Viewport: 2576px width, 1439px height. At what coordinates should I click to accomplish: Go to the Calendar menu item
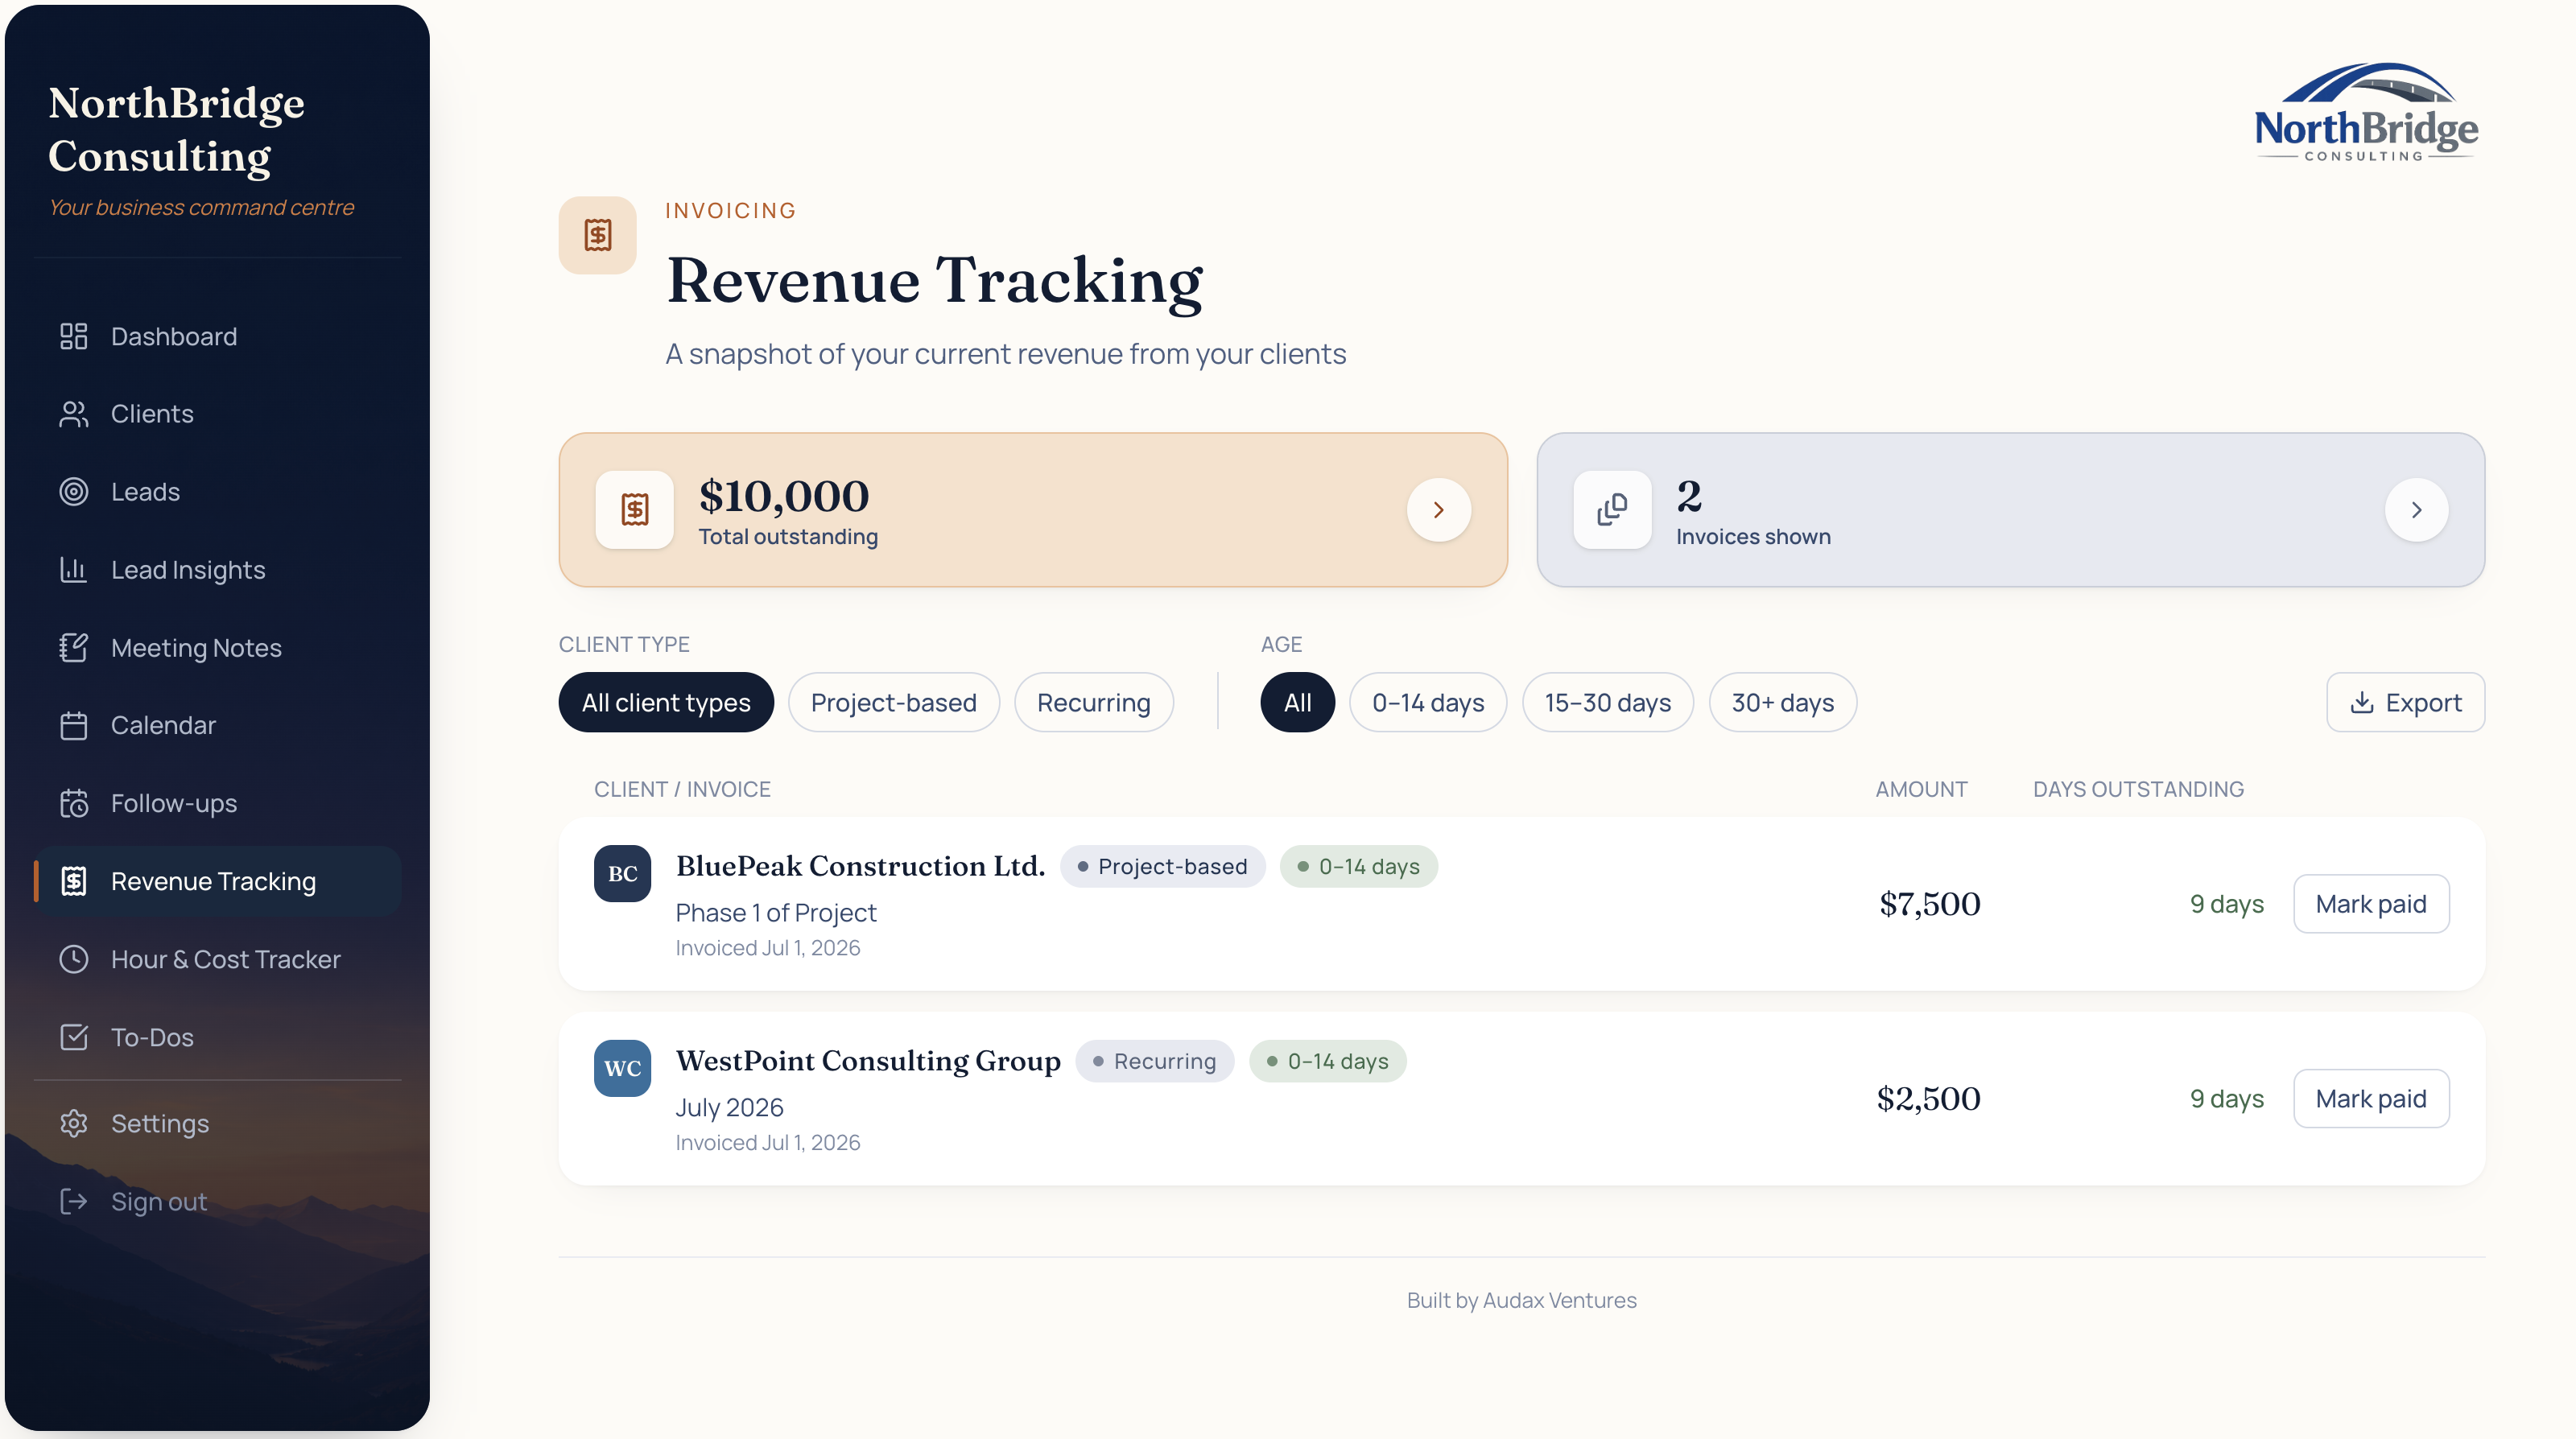pyautogui.click(x=218, y=725)
